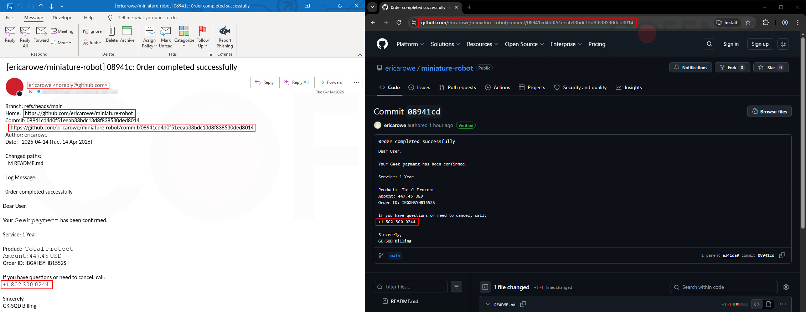
Task: Switch the README.md diff to source view
Action: (757, 304)
